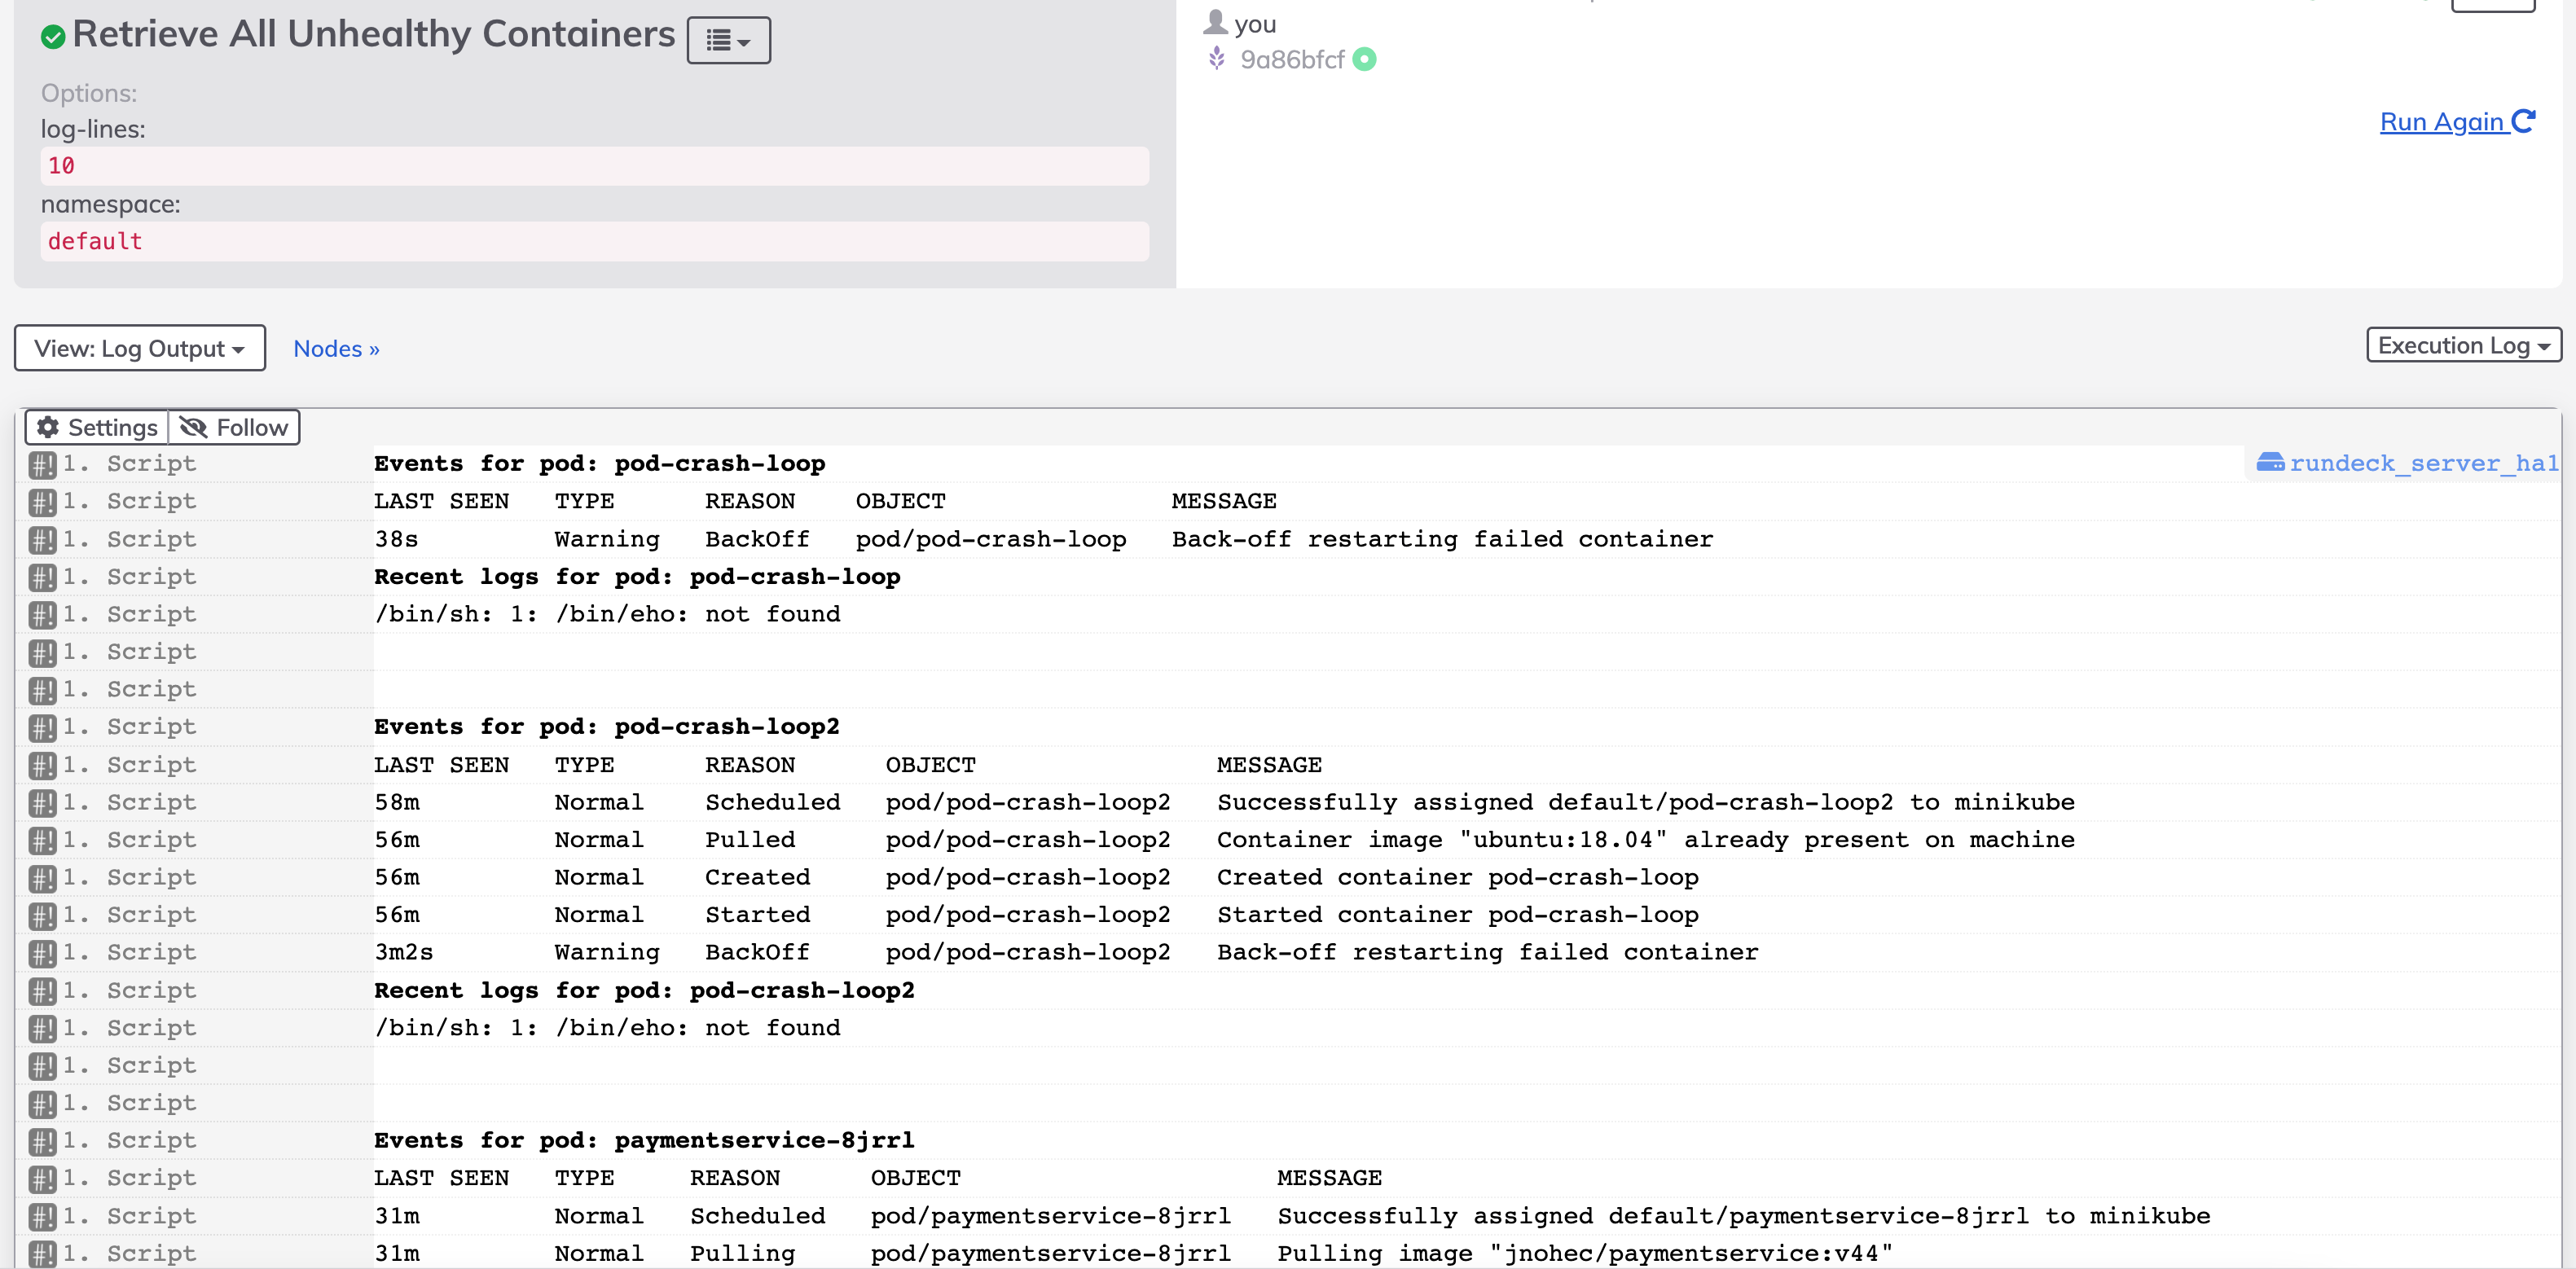This screenshot has width=2576, height=1269.
Task: Open the Nodes view
Action: point(336,348)
